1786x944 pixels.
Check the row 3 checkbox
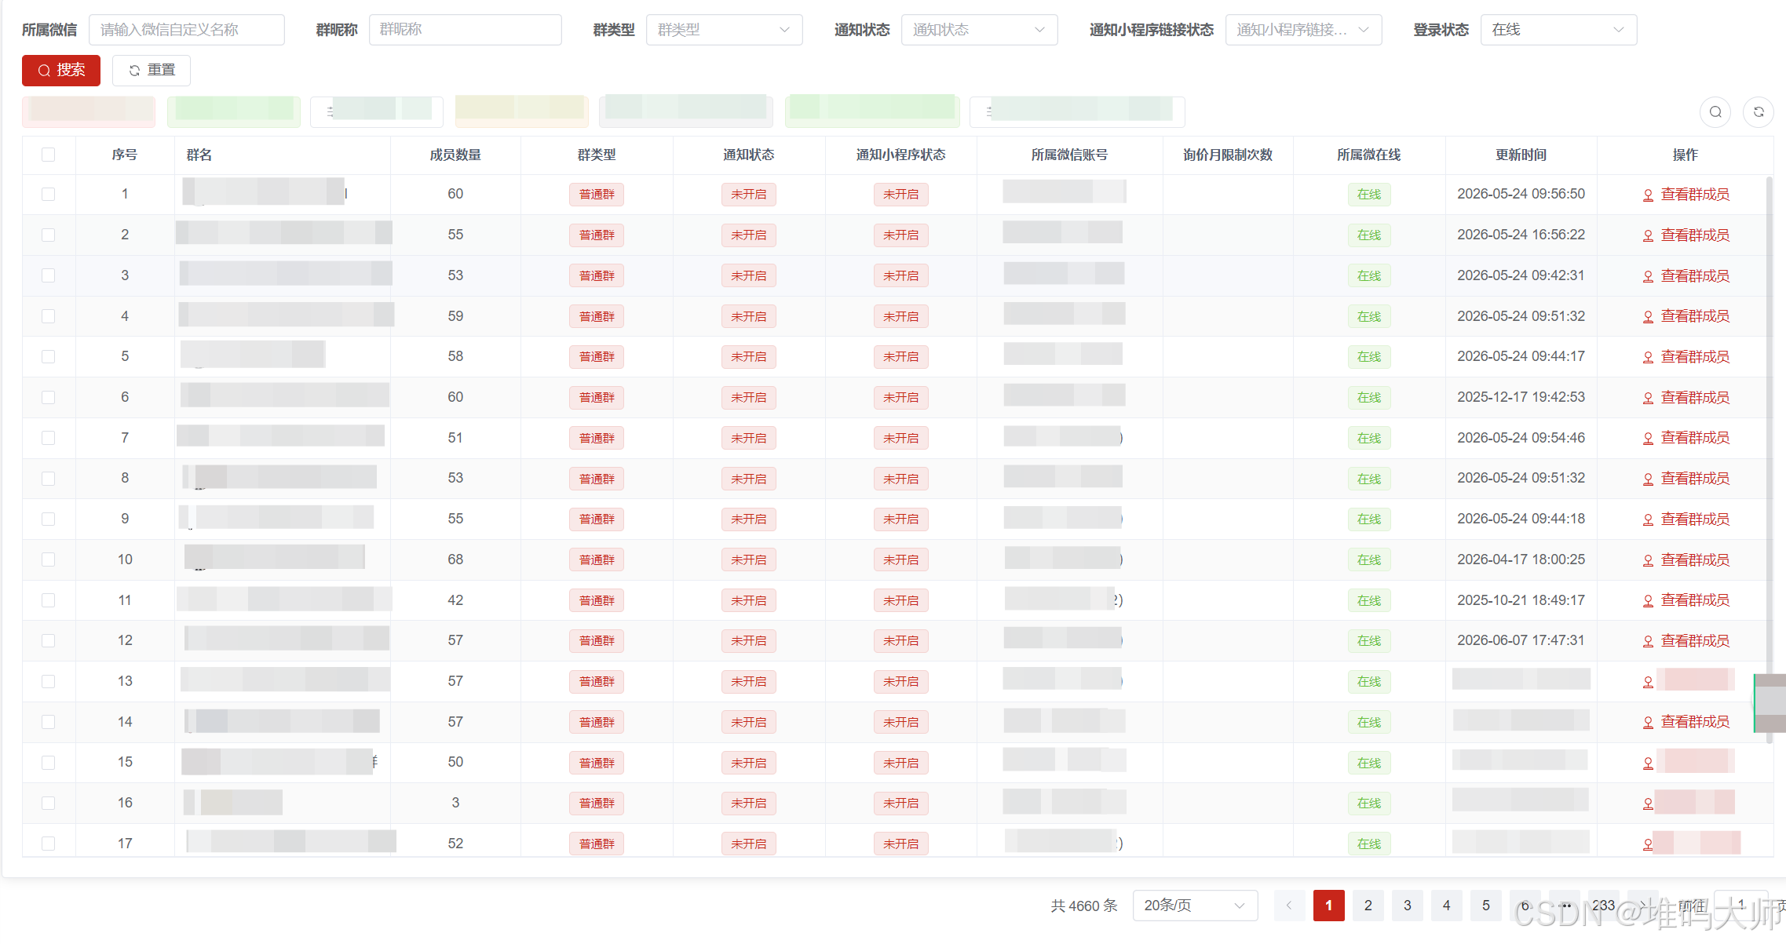(x=49, y=275)
